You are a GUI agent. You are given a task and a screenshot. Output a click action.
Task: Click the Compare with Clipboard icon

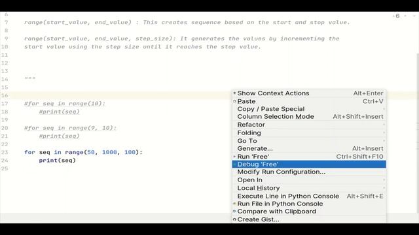click(234, 211)
